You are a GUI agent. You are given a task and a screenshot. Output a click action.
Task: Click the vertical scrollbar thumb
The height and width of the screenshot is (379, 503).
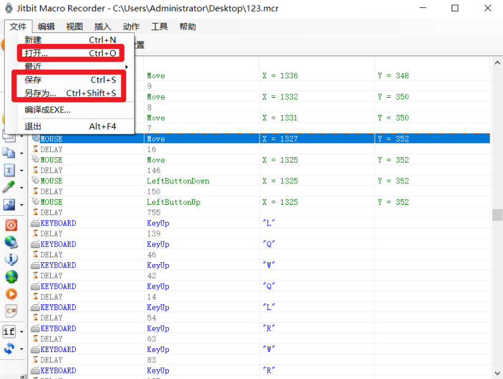(x=497, y=215)
